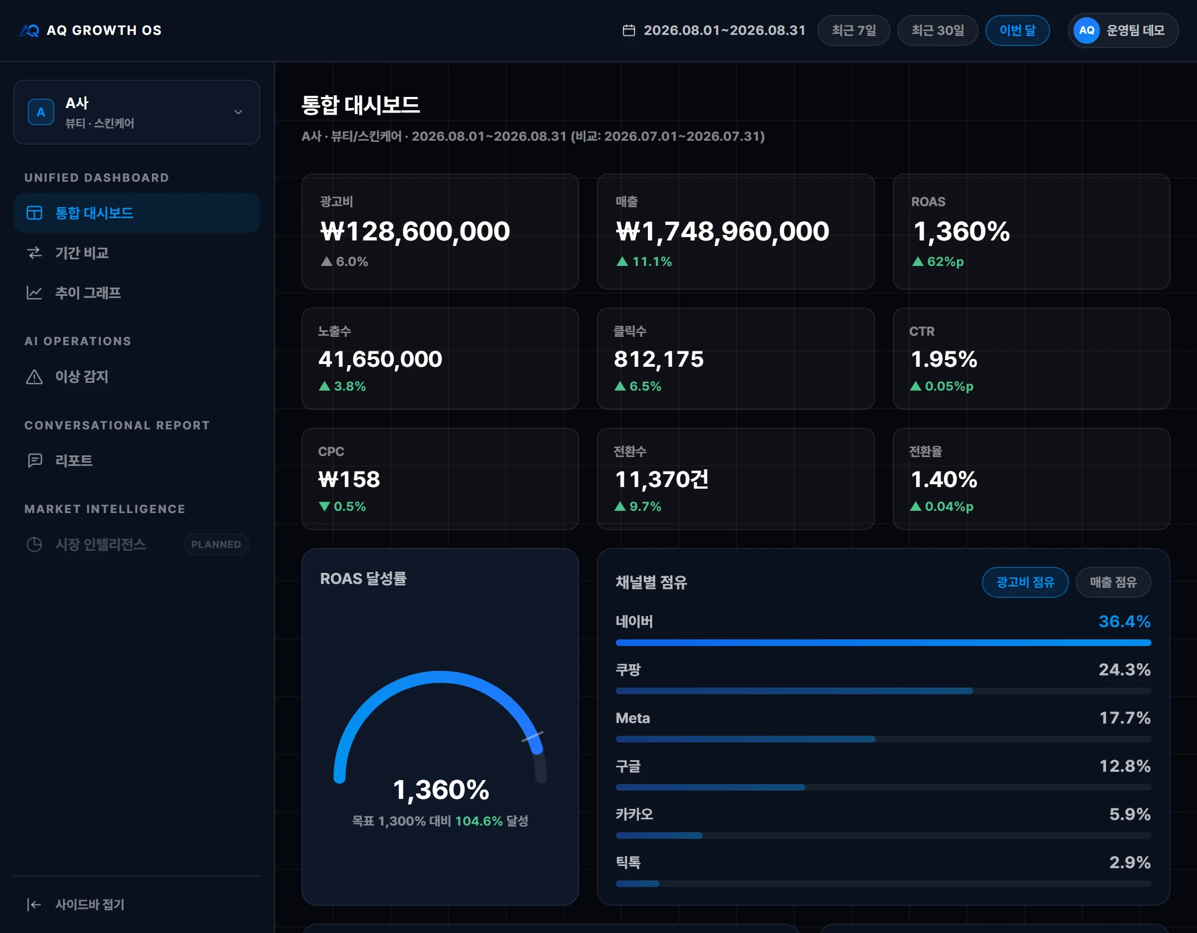Click the ROAS KPI card showing 62%p
Viewport: 1197px width, 933px height.
(1031, 232)
